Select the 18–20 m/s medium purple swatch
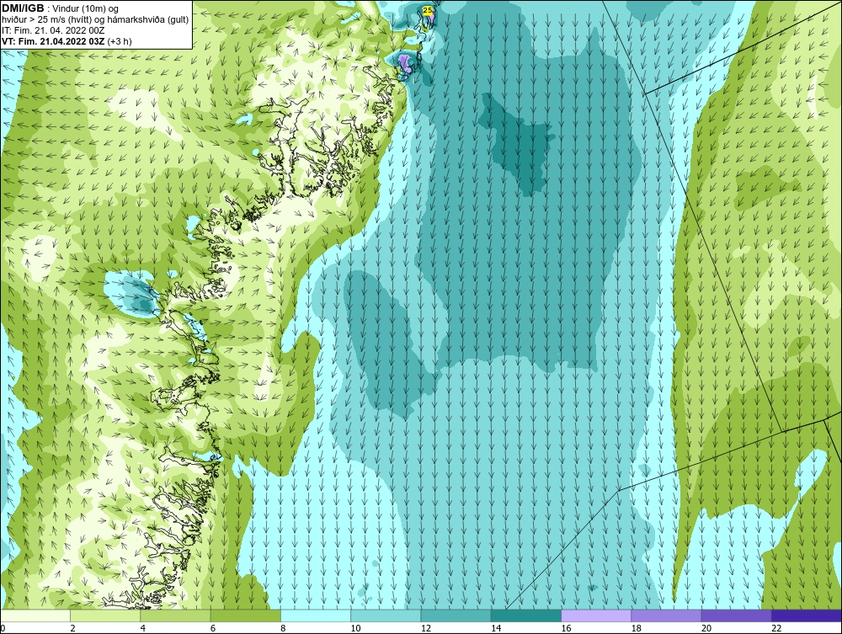Screen dimensions: 842x634 click(x=666, y=615)
